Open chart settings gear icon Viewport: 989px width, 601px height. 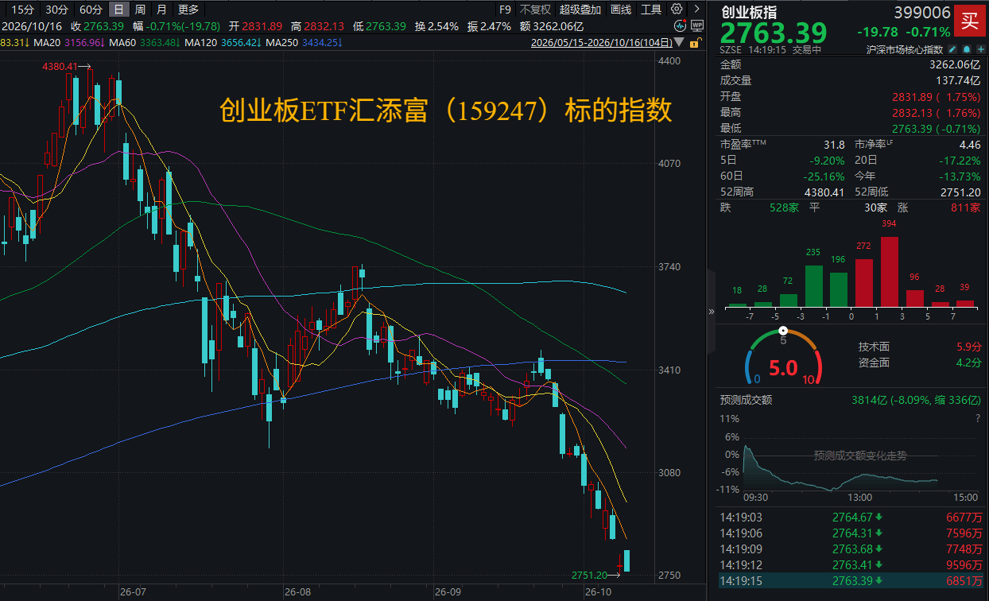677,10
